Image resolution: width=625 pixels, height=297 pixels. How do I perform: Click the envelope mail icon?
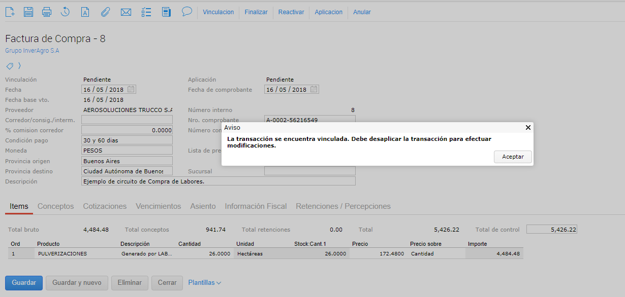[126, 12]
